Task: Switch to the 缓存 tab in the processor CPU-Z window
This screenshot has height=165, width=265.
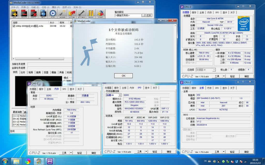Action: [194, 12]
